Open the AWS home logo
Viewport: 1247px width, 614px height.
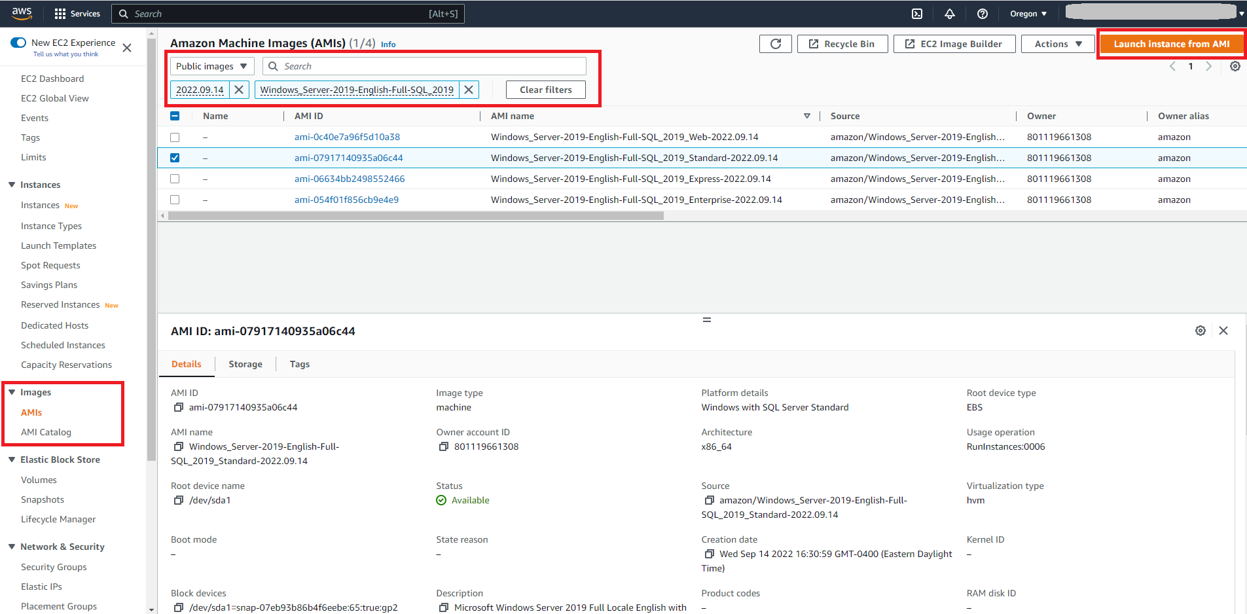[x=22, y=13]
